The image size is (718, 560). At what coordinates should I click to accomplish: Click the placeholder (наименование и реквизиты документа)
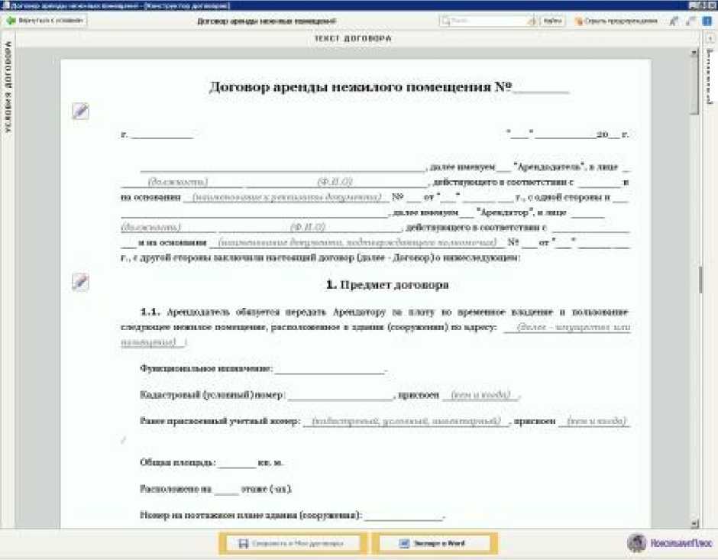coord(287,197)
